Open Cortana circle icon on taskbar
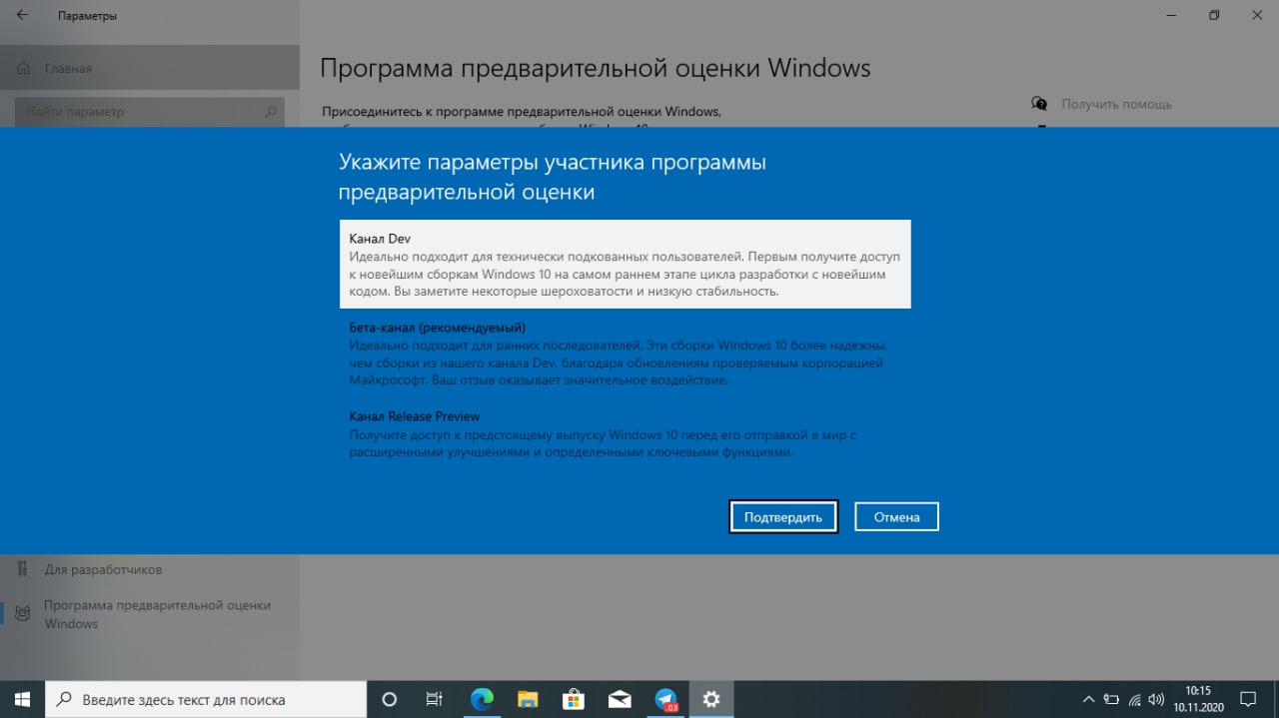1279x718 pixels. 390,699
